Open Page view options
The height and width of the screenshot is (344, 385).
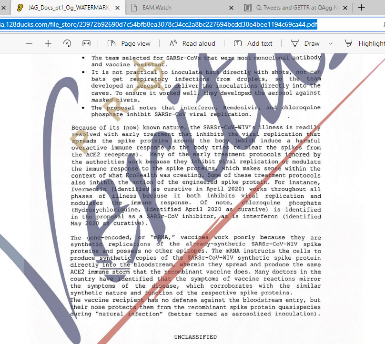click(x=129, y=43)
